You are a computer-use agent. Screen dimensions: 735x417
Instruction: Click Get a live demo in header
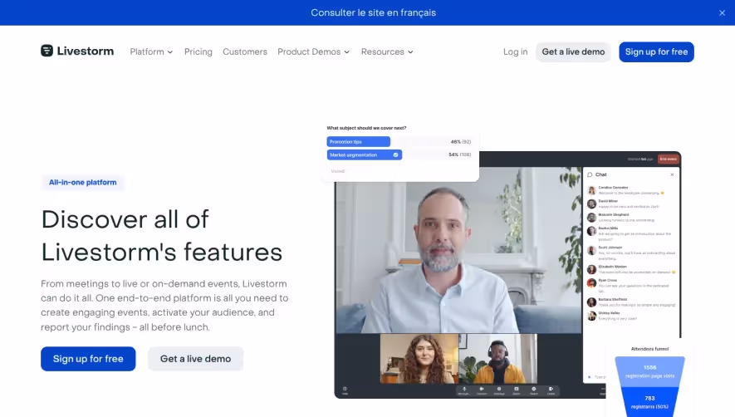[x=573, y=52]
